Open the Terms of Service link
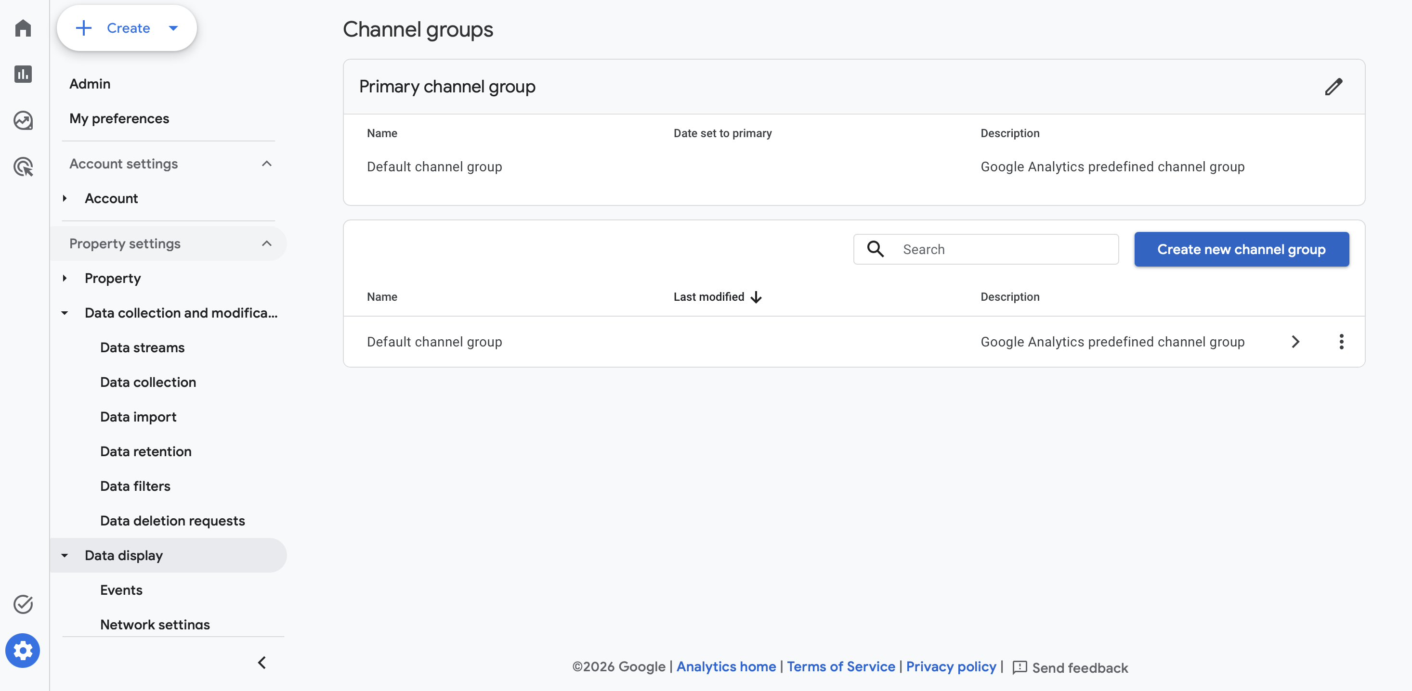The width and height of the screenshot is (1412, 691). click(841, 666)
